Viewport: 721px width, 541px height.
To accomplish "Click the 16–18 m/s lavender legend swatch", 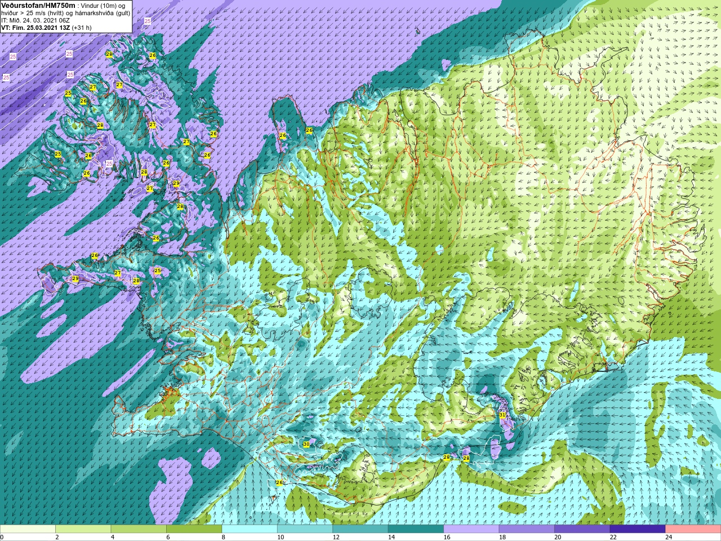I will tap(471, 529).
